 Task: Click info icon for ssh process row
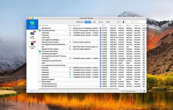coord(101,47)
